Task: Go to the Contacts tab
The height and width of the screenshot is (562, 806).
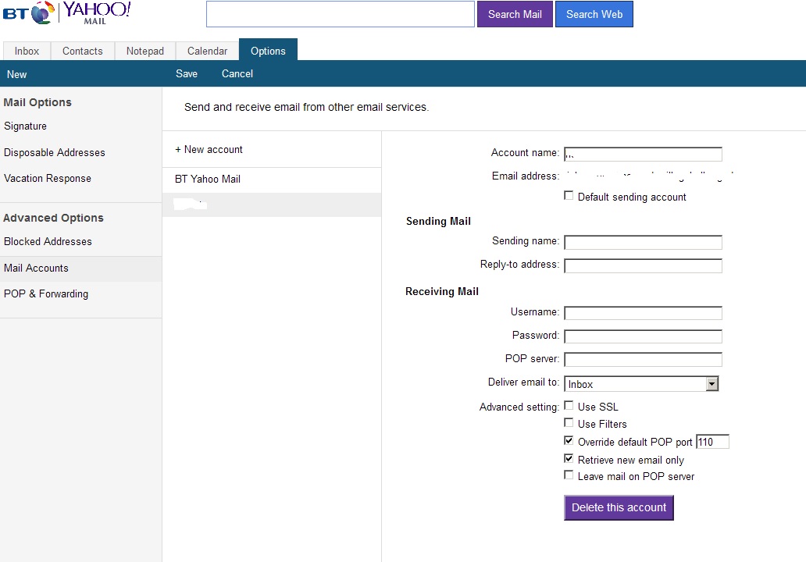Action: point(82,52)
